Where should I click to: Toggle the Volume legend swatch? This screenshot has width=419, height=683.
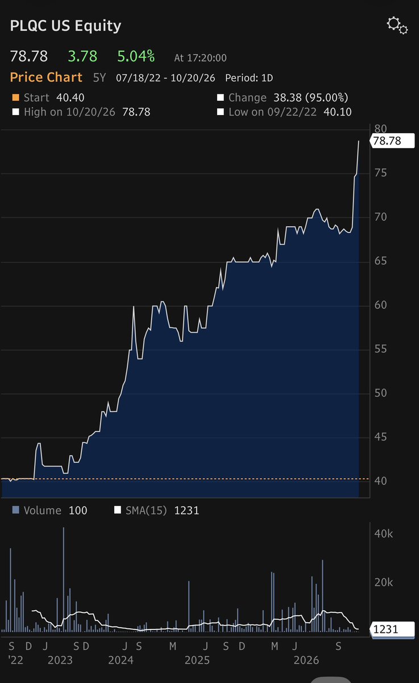pyautogui.click(x=15, y=510)
